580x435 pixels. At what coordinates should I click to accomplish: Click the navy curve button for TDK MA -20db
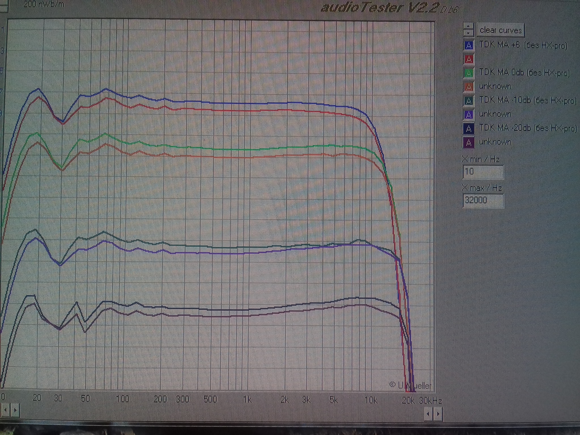469,128
